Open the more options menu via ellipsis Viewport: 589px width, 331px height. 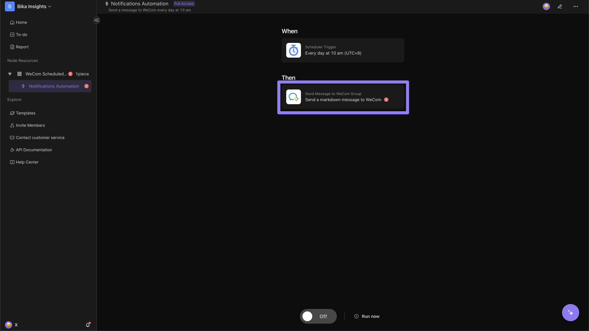coord(576,6)
